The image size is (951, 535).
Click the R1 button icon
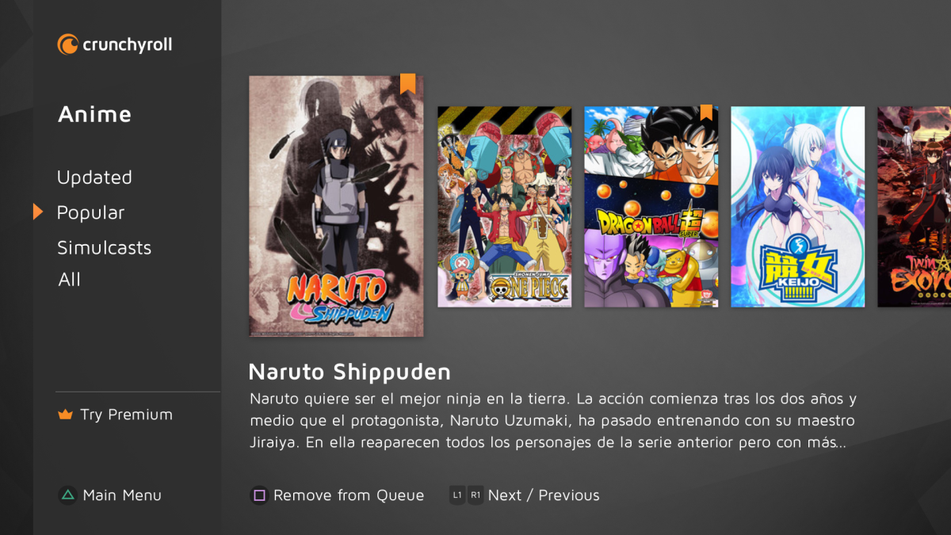point(475,495)
